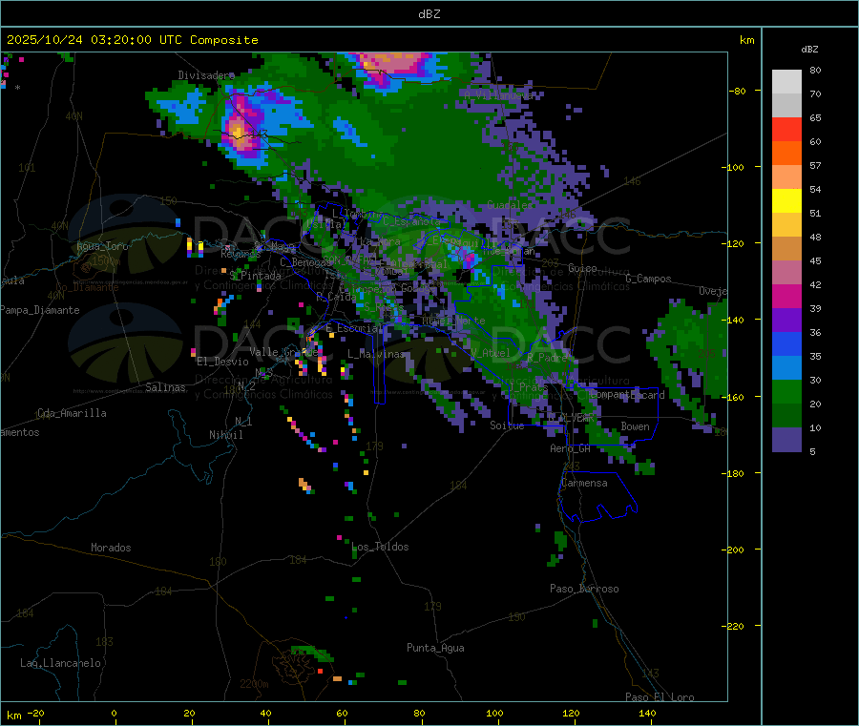
Task: Click the 'Guadales' place label
Action: pos(510,205)
